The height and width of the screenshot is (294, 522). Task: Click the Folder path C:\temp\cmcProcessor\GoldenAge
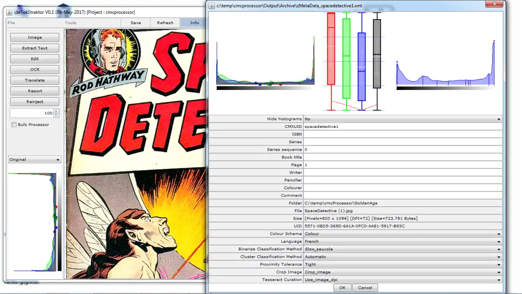(x=402, y=203)
